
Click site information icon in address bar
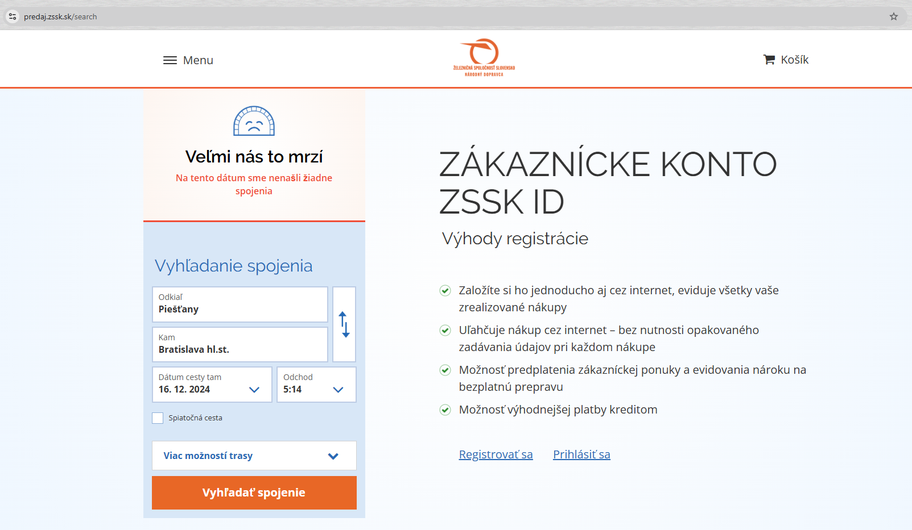[x=13, y=16]
